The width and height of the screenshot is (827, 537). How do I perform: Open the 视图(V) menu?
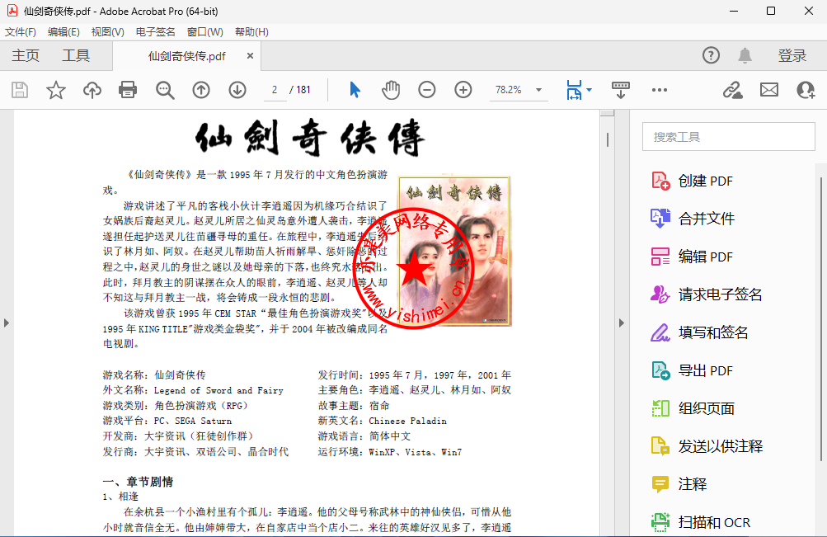click(x=107, y=32)
